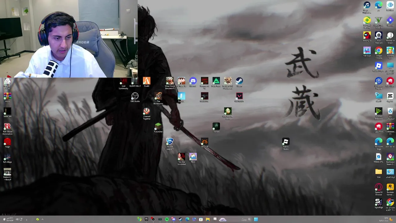
Task: Click the taskbar search magnifier
Action: click(249, 219)
